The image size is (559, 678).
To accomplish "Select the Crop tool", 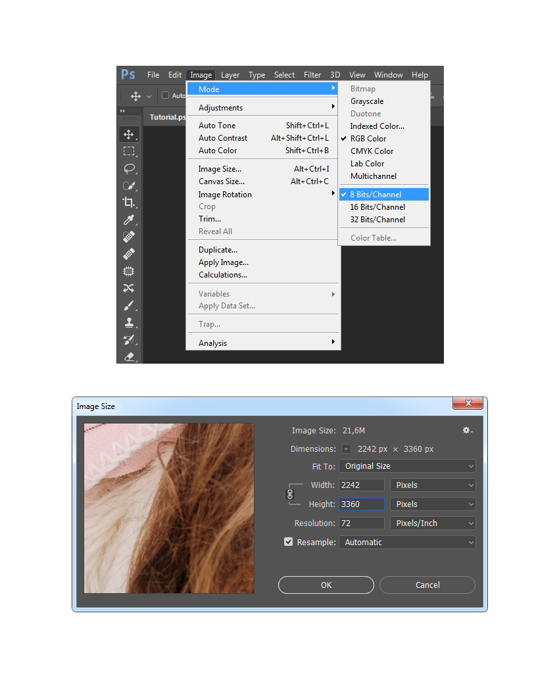I will click(129, 203).
